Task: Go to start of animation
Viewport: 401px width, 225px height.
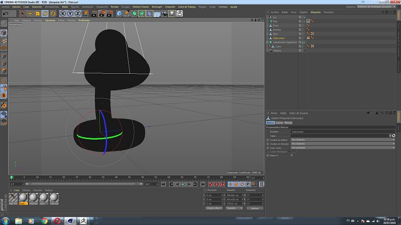Action: coord(164,184)
